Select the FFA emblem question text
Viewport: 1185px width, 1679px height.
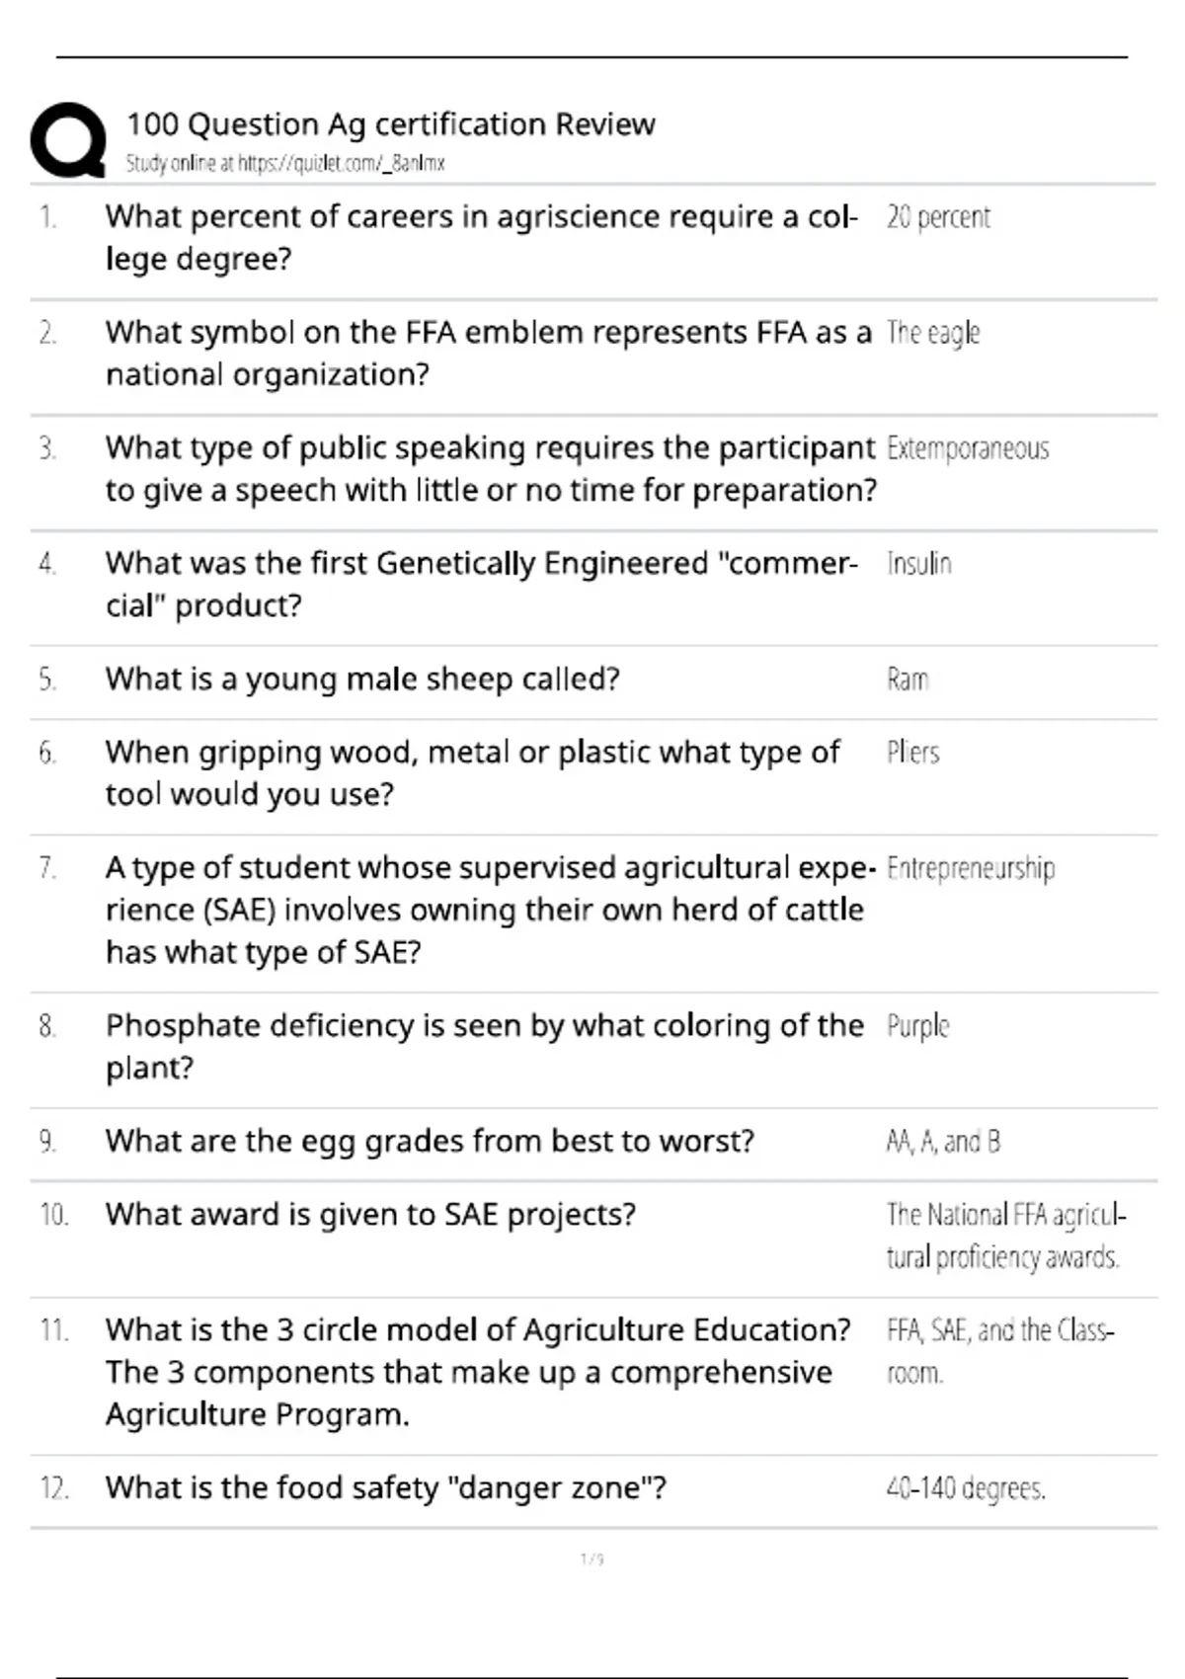[x=489, y=354]
